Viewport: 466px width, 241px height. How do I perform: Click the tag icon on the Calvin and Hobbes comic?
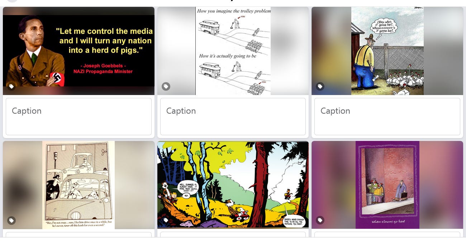pos(166,220)
